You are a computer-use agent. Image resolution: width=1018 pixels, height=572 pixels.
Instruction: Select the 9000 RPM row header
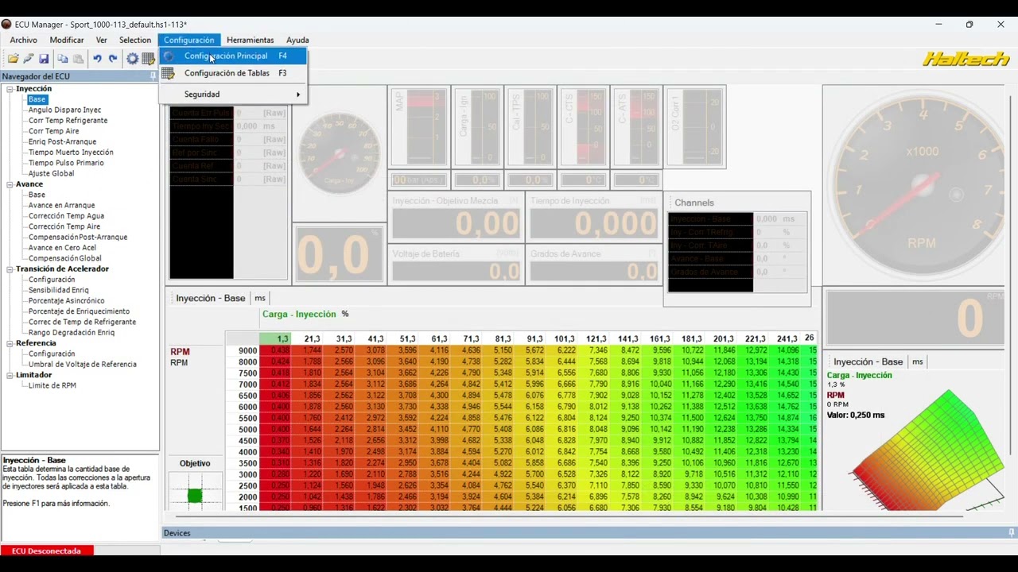[247, 350]
